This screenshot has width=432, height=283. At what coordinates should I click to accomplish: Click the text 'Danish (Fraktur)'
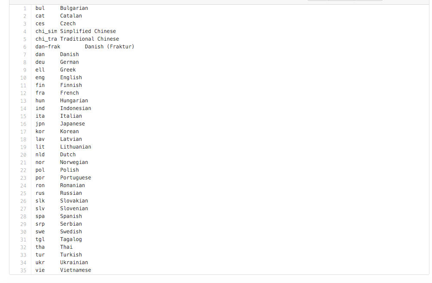coord(109,47)
